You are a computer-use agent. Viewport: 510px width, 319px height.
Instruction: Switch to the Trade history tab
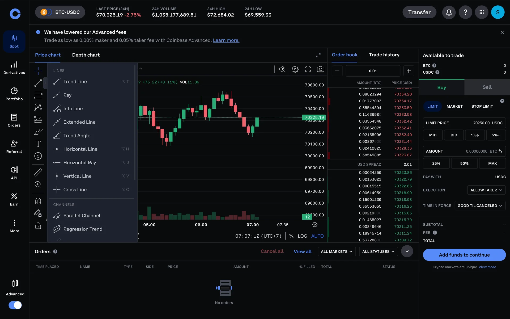(384, 55)
